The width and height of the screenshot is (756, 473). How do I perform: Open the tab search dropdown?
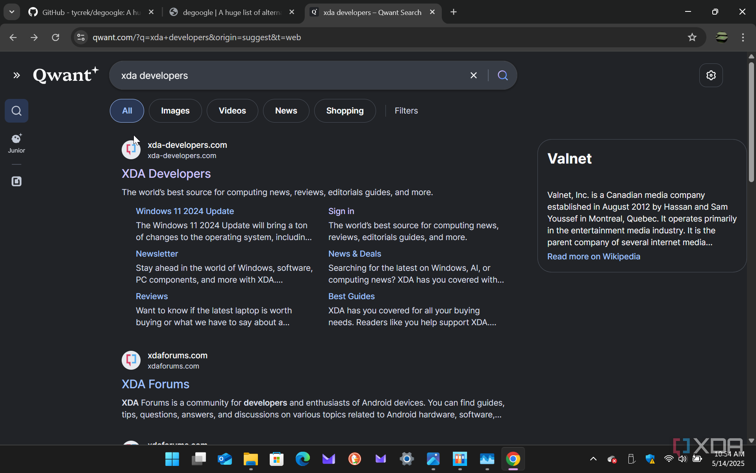(12, 12)
